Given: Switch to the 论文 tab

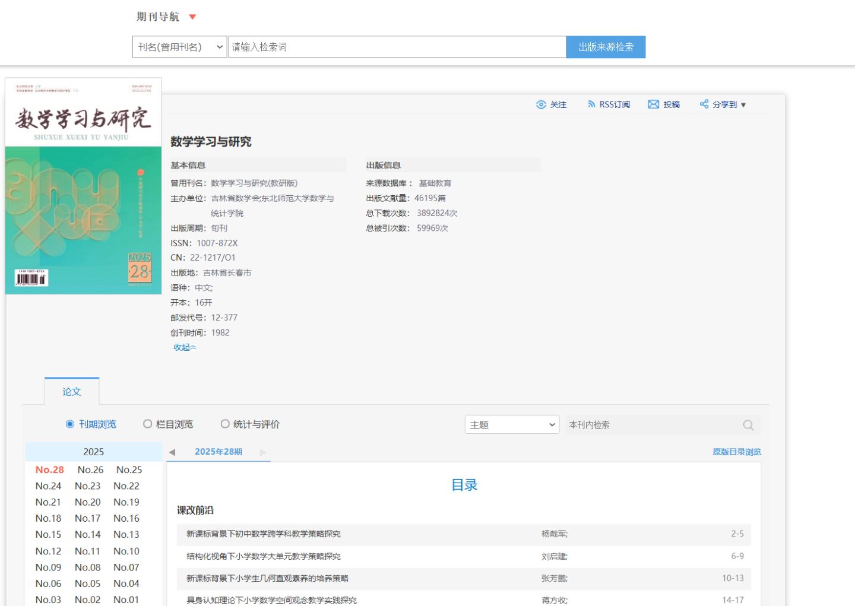Looking at the screenshot, I should [72, 392].
